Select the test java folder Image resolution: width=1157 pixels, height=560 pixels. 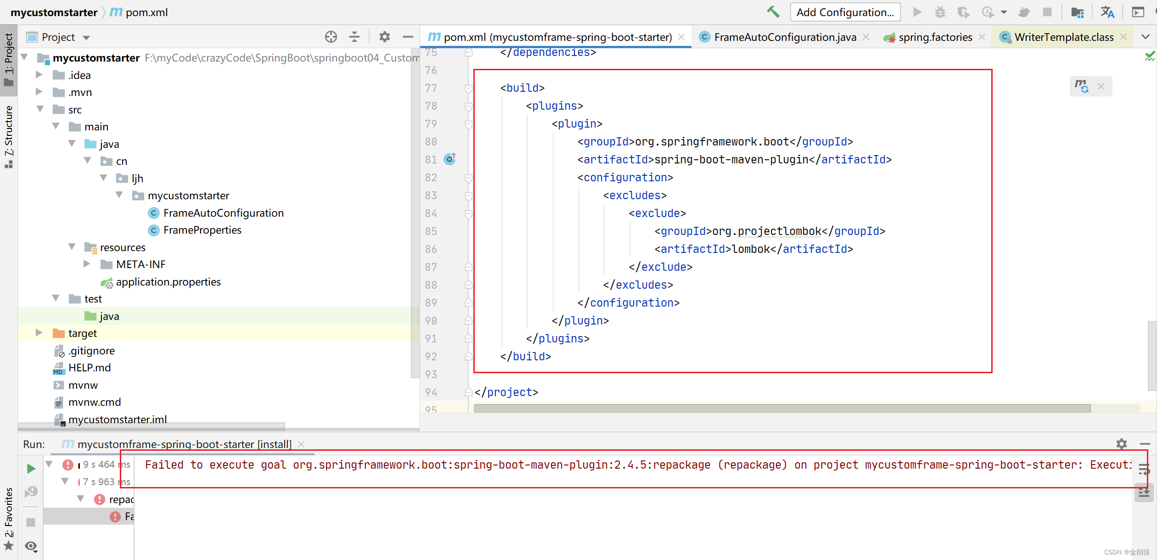(102, 316)
